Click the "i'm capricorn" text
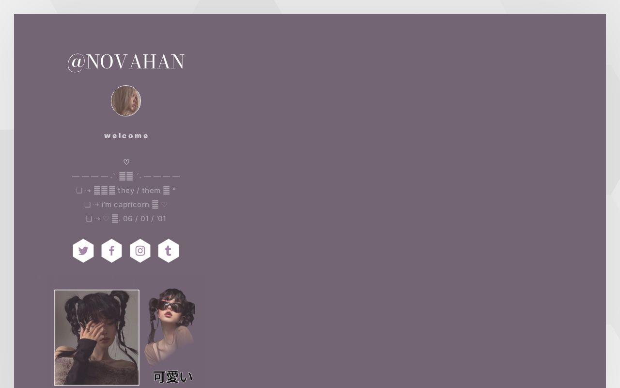The width and height of the screenshot is (620, 388). click(125, 205)
